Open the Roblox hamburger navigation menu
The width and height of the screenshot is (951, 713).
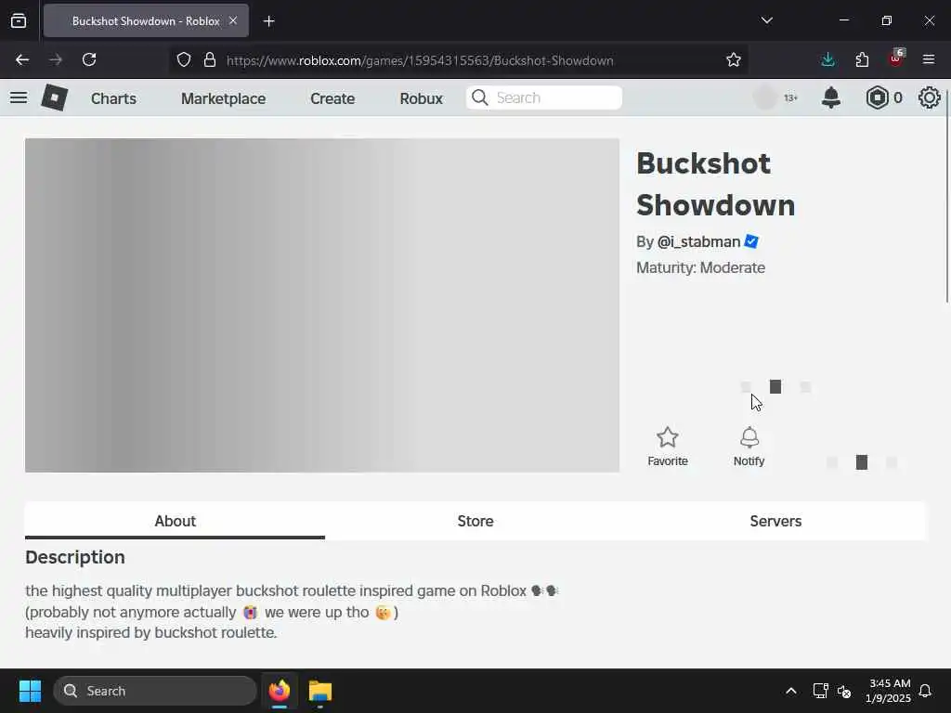[x=19, y=97]
